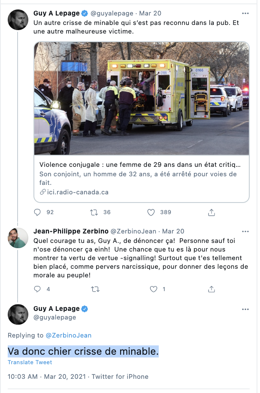Retweet the Violence conjugale tweet
The height and width of the screenshot is (393, 260).
94,212
